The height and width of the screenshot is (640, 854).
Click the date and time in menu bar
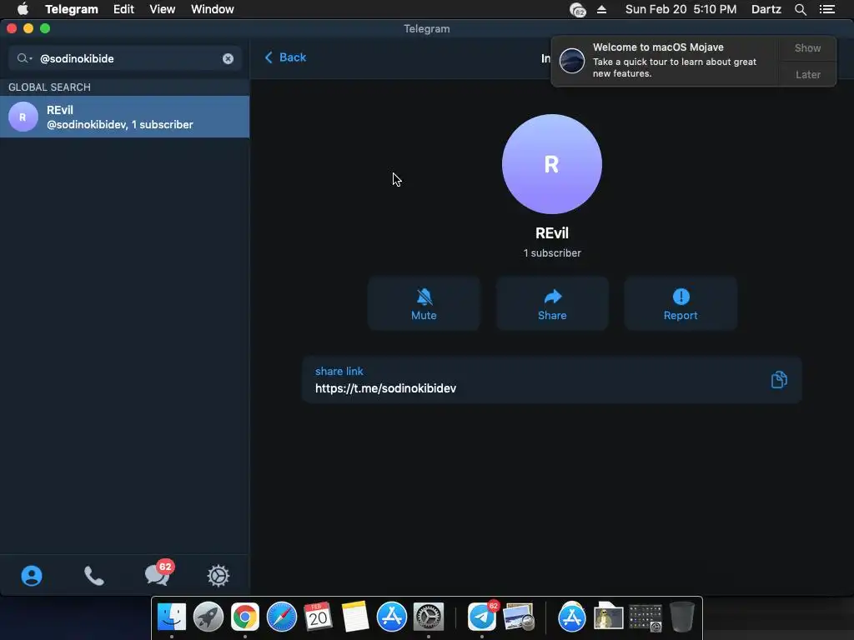click(681, 9)
